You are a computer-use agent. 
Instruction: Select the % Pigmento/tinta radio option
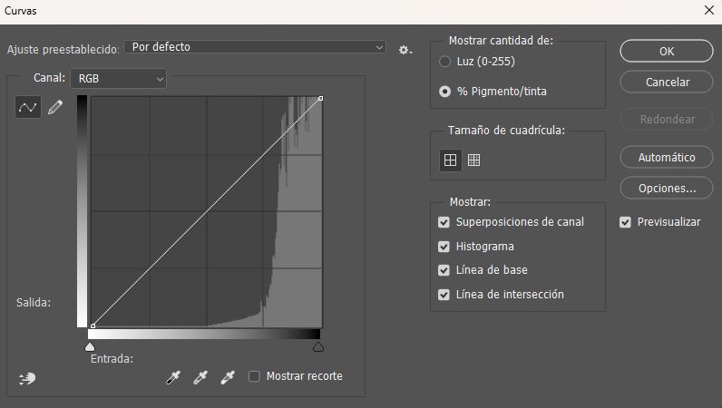click(x=444, y=92)
